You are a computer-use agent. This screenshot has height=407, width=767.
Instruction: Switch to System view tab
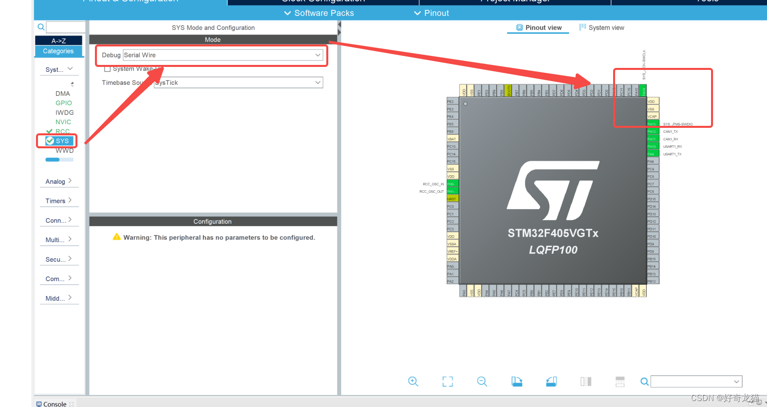(602, 27)
